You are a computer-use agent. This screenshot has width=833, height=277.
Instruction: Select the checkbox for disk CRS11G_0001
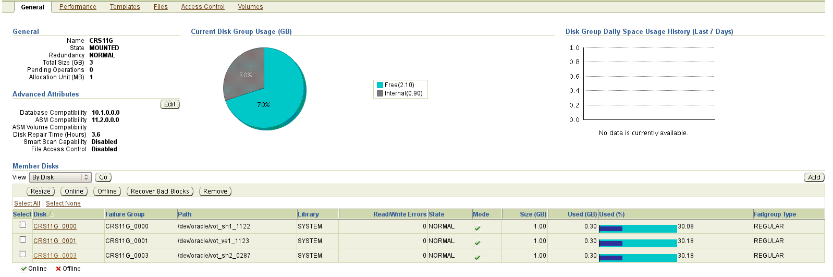22,239
